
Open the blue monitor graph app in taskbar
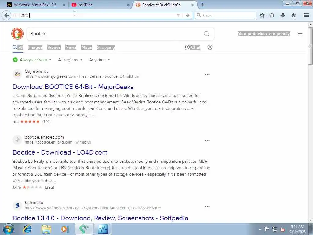[103, 229]
